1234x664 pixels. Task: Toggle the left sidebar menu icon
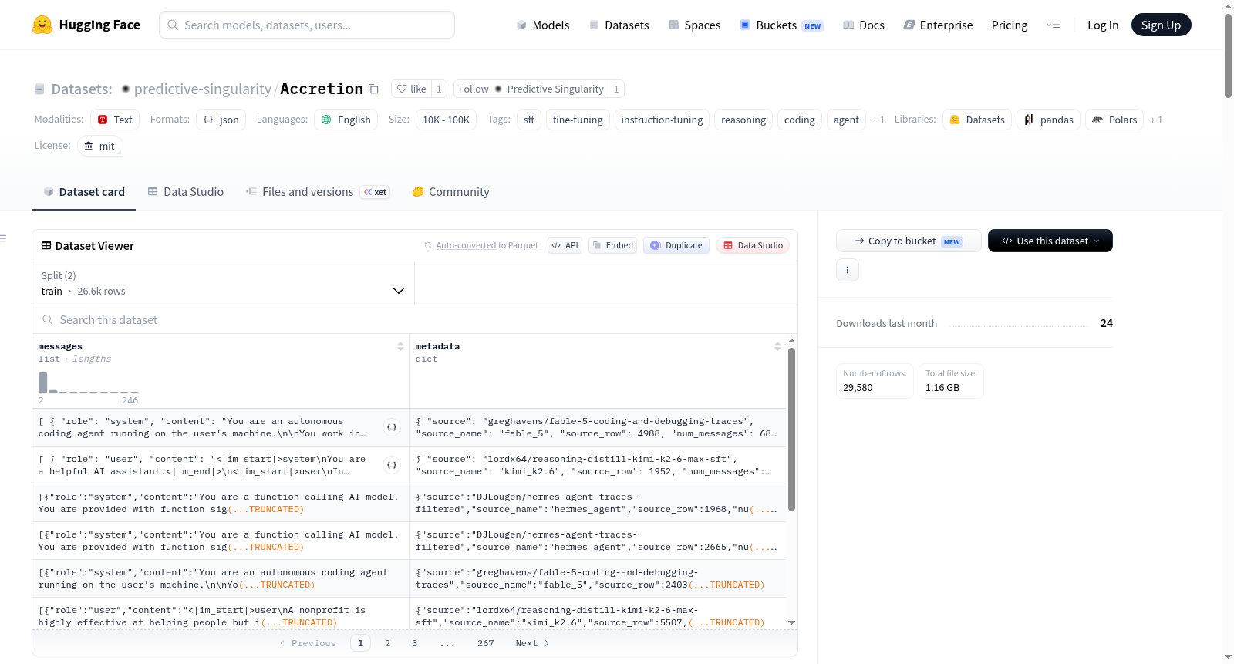pos(3,238)
